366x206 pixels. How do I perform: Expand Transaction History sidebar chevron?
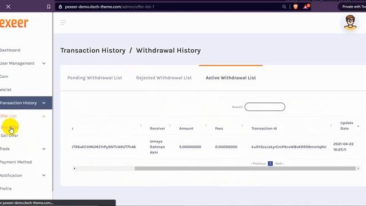(x=44, y=103)
